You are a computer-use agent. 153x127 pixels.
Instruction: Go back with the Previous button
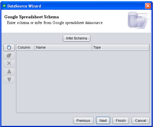coord(83,120)
